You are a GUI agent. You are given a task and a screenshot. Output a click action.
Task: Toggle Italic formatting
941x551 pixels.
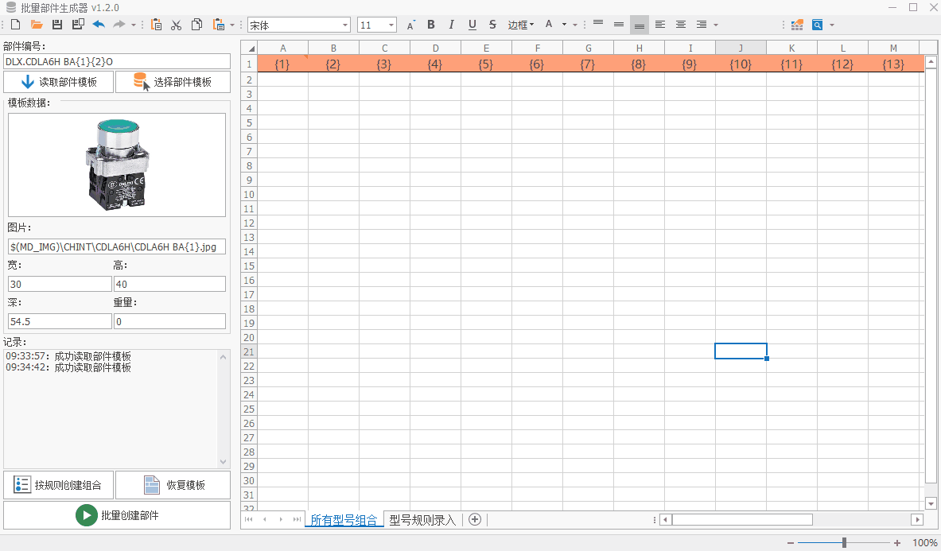[452, 25]
